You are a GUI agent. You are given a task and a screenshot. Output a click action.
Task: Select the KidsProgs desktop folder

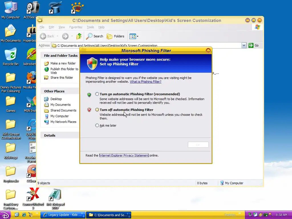[11, 151]
